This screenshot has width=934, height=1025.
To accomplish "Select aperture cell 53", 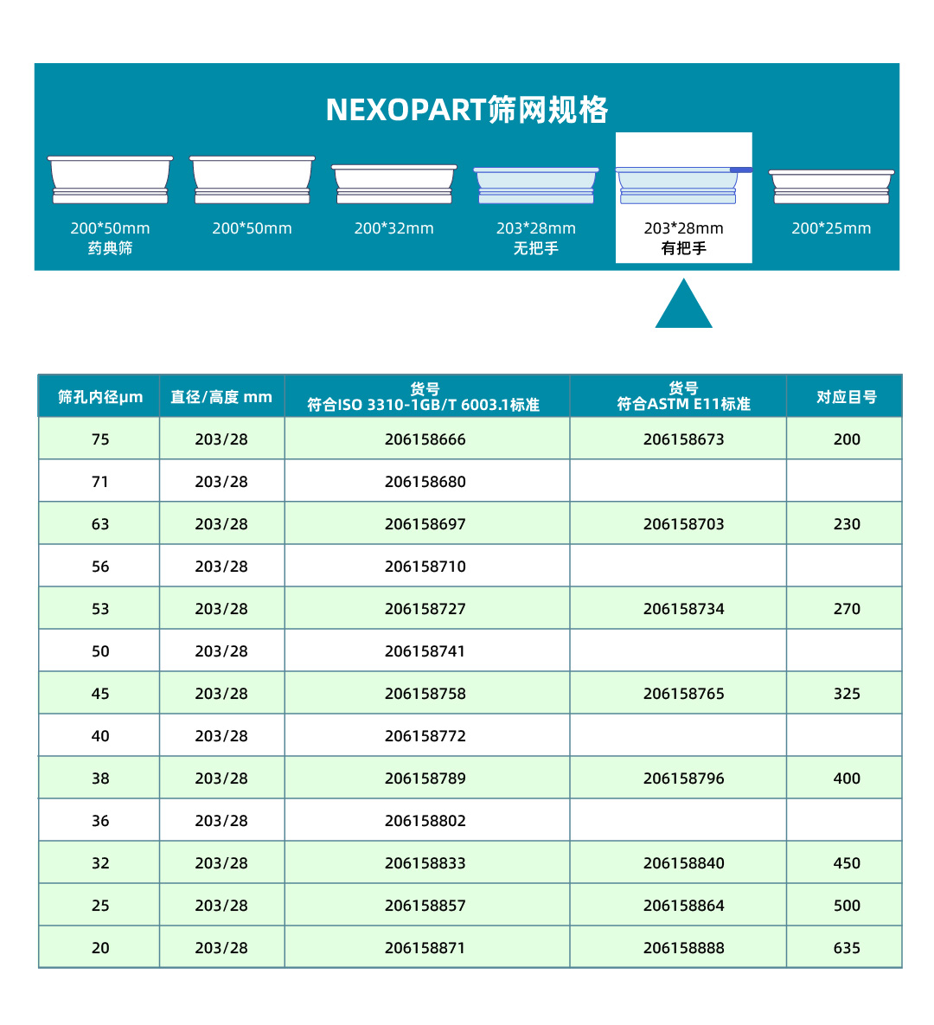I will (x=100, y=609).
